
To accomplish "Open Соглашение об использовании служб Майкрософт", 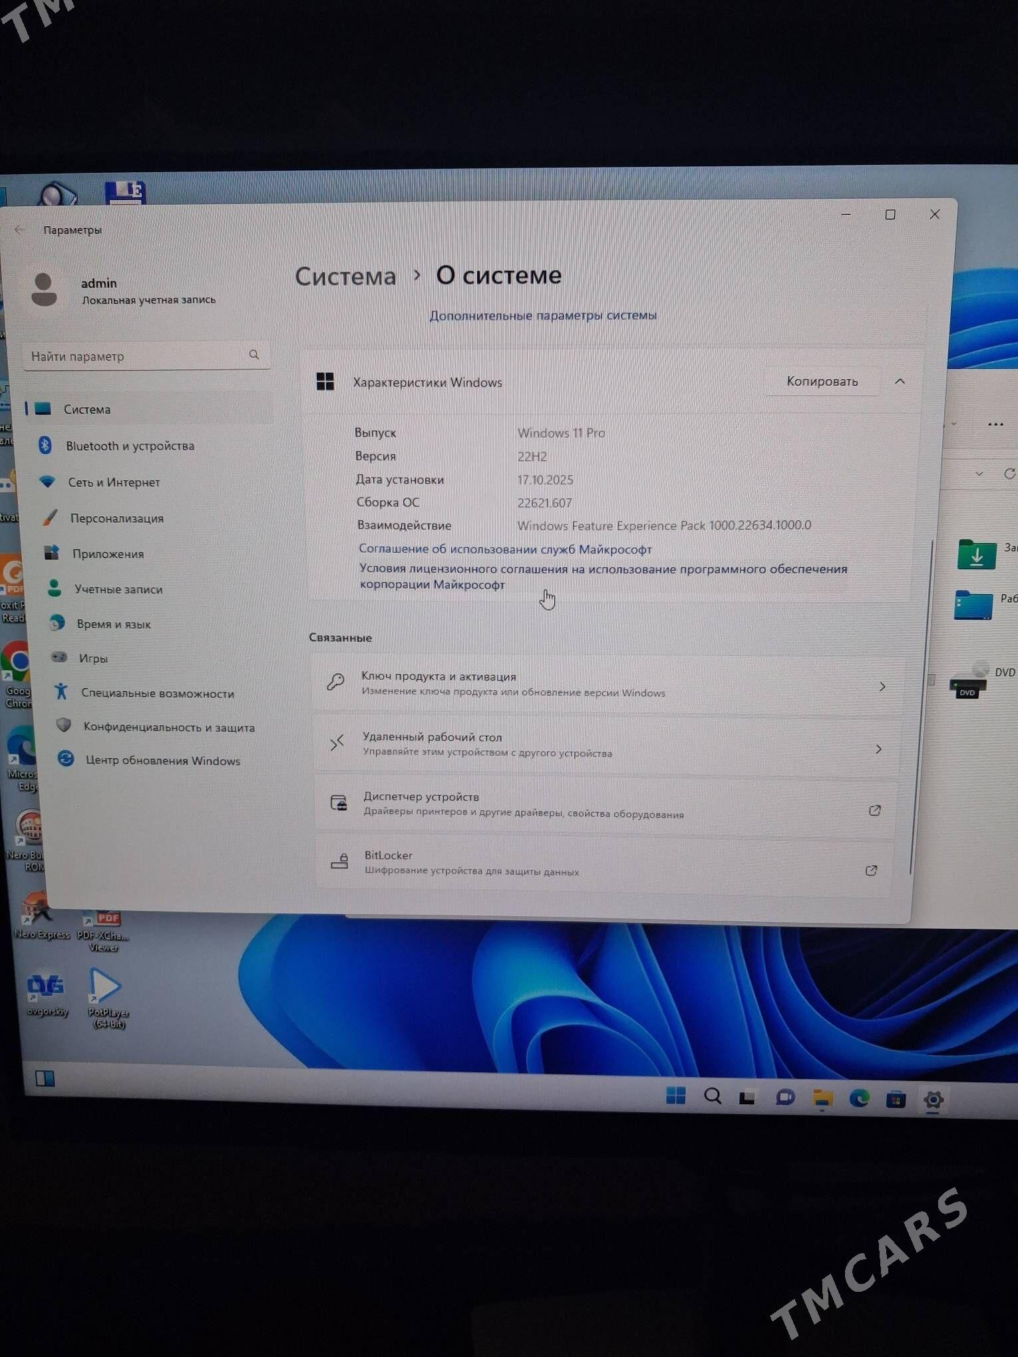I will tap(505, 549).
